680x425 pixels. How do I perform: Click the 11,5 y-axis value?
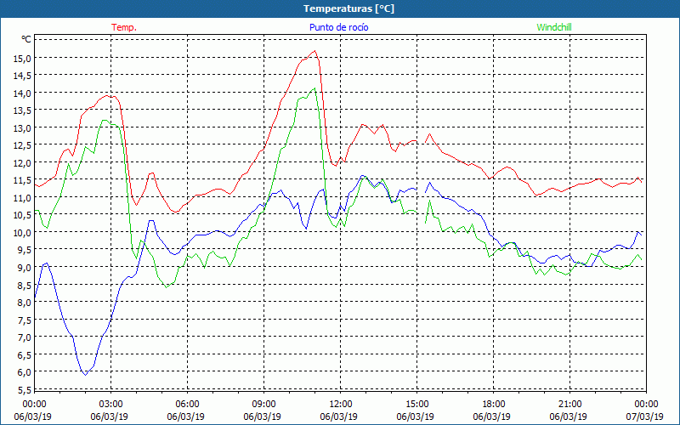(23, 180)
